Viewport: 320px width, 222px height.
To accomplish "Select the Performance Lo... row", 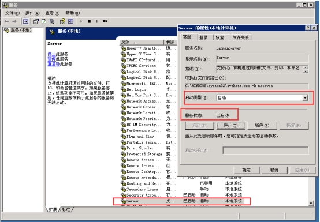I will (x=148, y=130).
